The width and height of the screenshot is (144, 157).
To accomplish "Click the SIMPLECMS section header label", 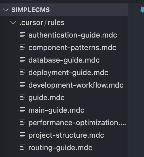I will click(31, 10).
